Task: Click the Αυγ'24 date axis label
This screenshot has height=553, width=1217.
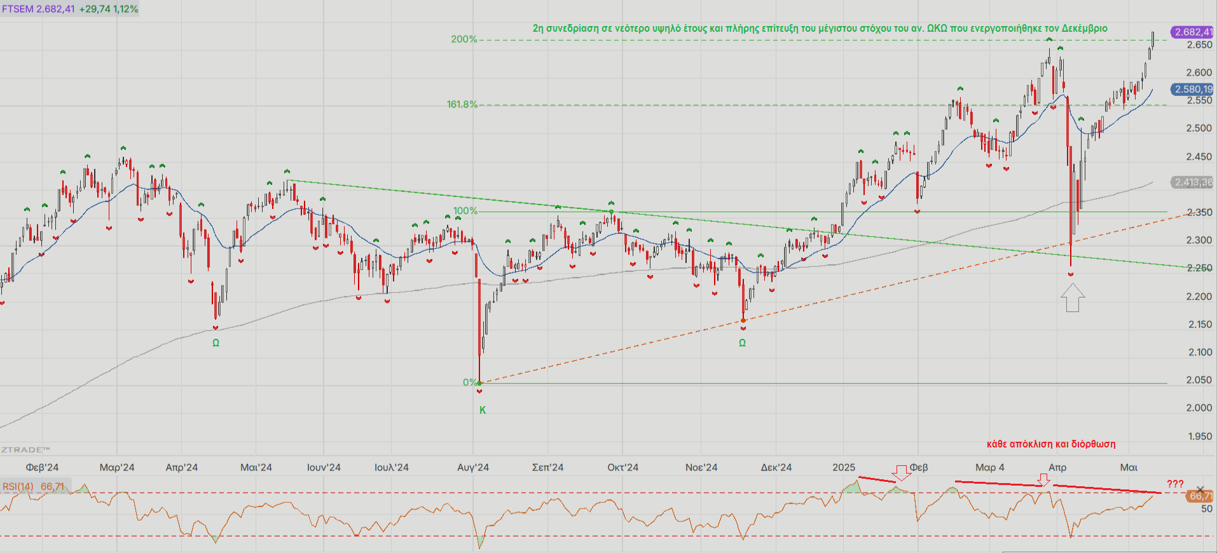Action: 473,467
